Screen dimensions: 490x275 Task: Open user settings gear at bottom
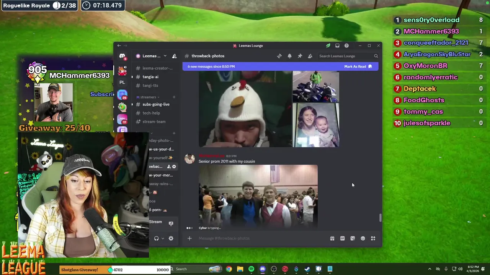click(171, 238)
